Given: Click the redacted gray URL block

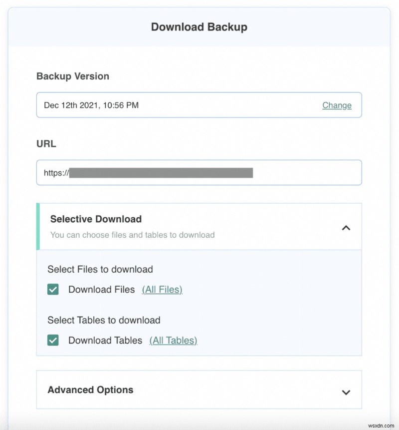Looking at the screenshot, I should [x=161, y=173].
